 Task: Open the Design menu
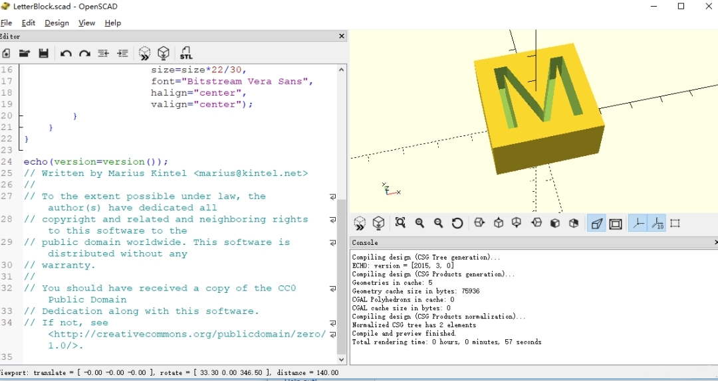point(57,23)
